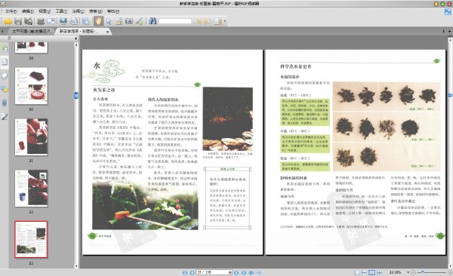Image resolution: width=453 pixels, height=276 pixels.
Task: Click the Print icon in toolbar
Action: (x=41, y=21)
